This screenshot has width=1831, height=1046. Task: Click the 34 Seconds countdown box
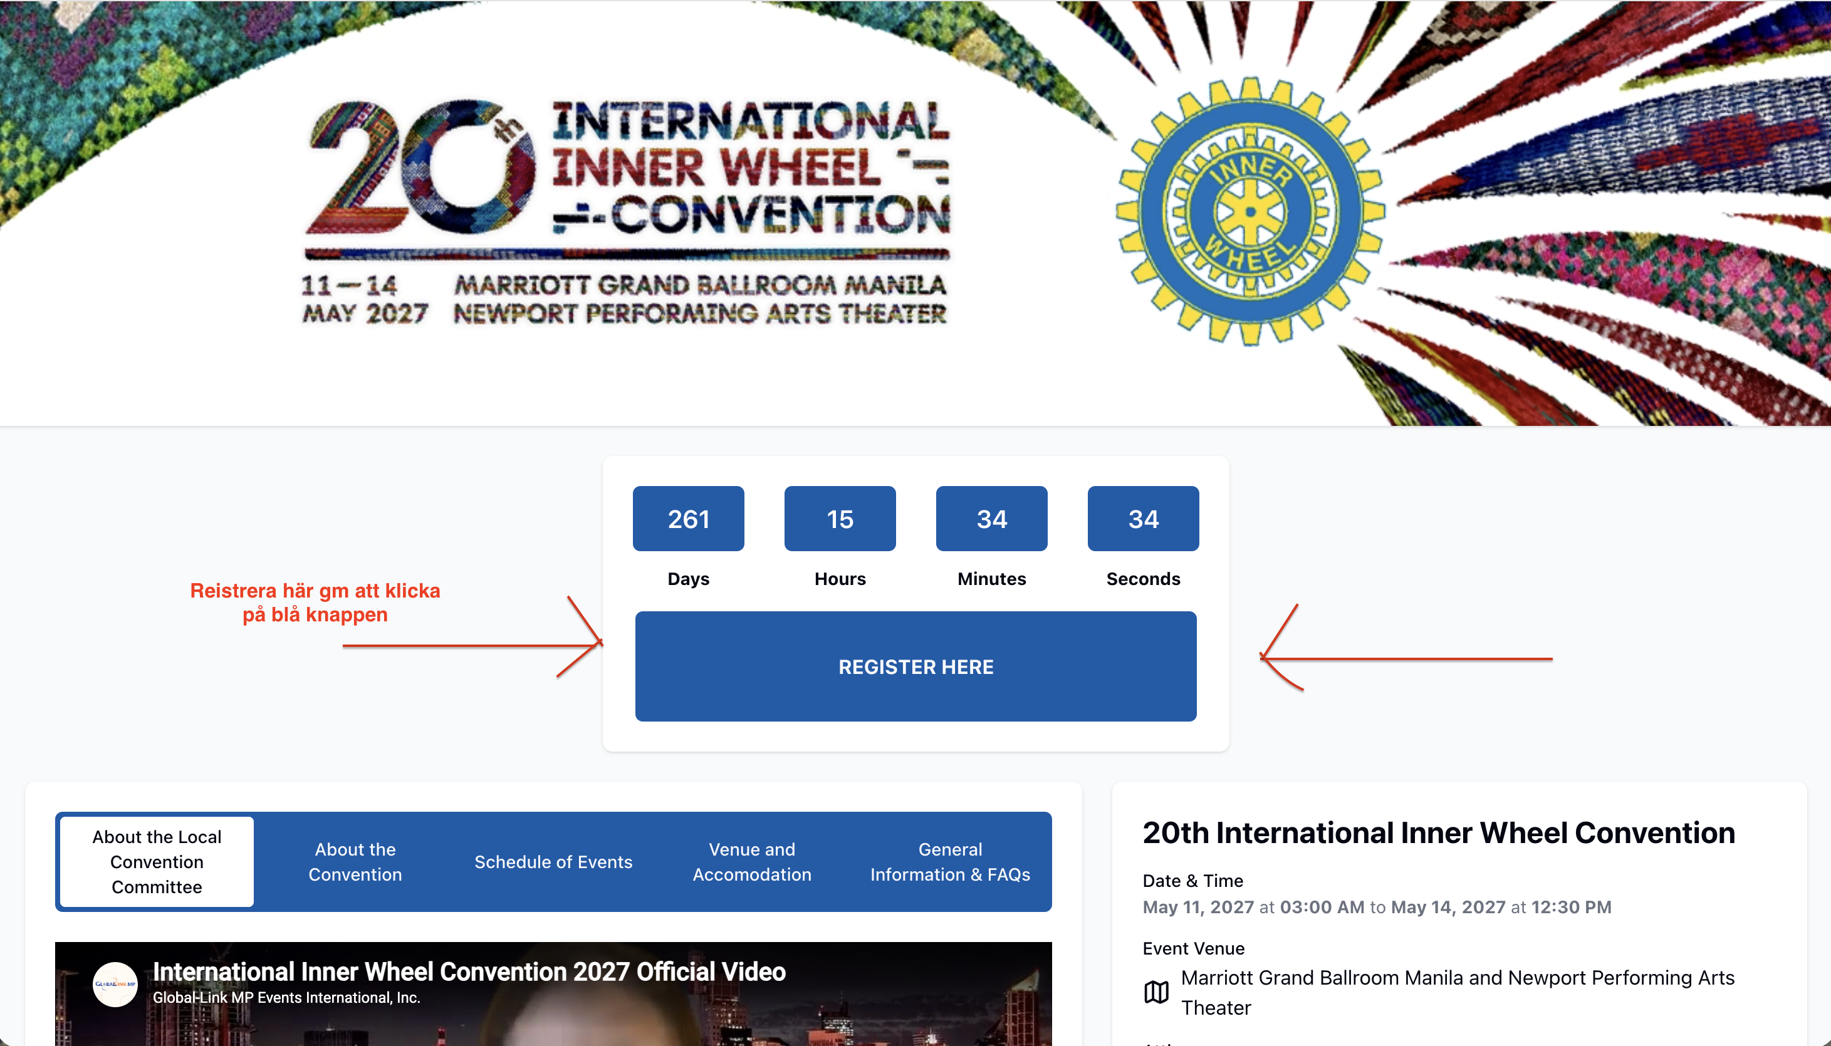(x=1144, y=519)
